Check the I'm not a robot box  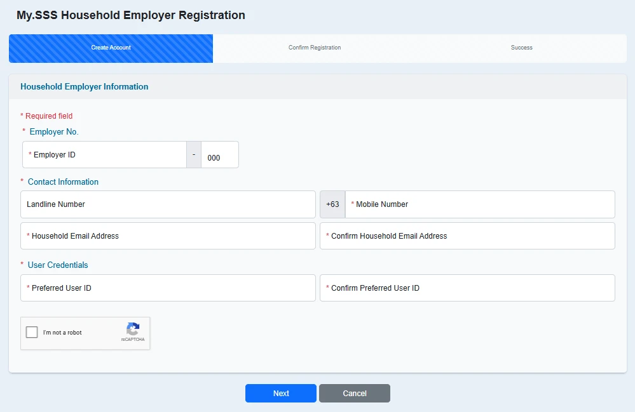(x=32, y=333)
